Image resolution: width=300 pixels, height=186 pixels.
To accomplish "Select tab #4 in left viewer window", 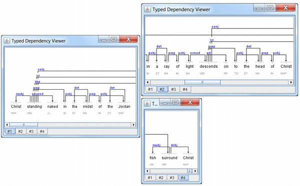I will click(42, 131).
